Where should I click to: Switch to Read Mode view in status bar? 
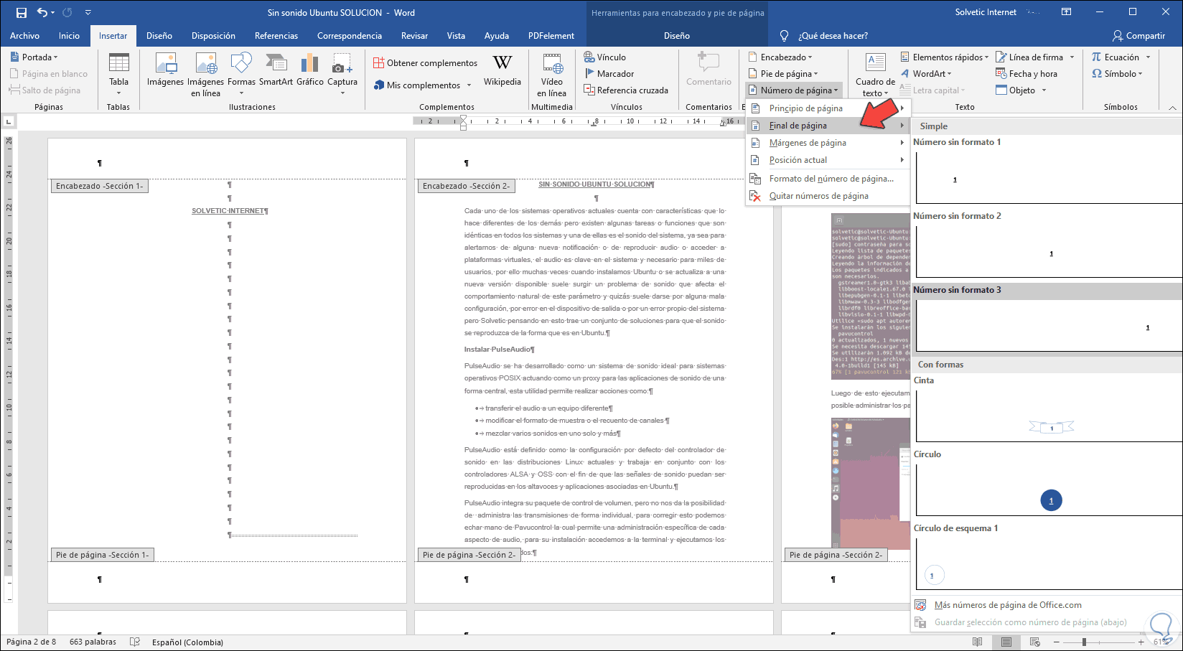[x=977, y=642]
